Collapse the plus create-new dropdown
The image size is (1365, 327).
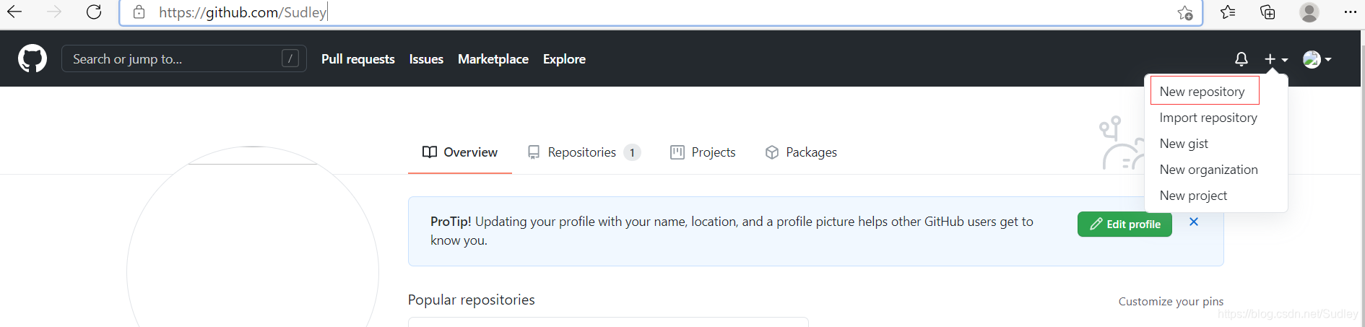1275,59
